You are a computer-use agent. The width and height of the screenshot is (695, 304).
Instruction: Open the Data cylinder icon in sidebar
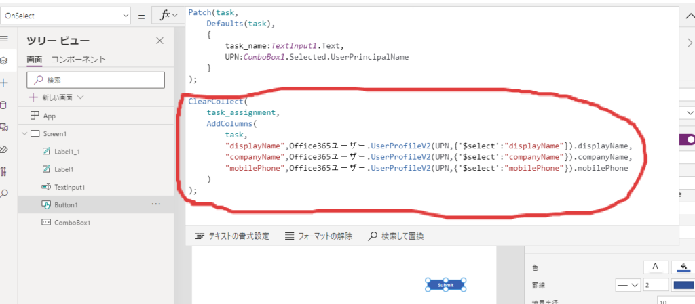pyautogui.click(x=4, y=105)
